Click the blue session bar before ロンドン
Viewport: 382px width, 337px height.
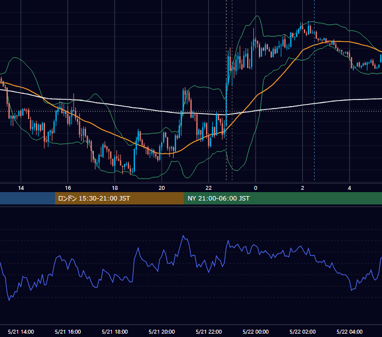[x=28, y=198]
